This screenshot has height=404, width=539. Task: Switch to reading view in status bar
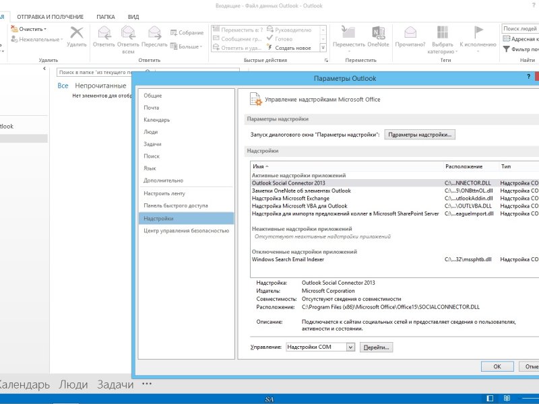coord(507,398)
